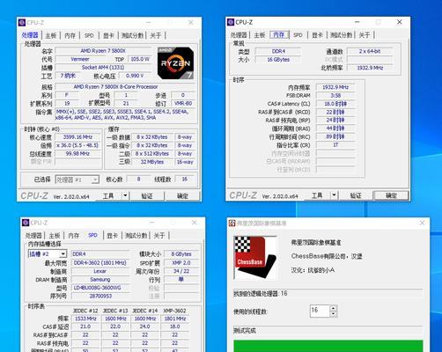Click the ChessBase Fritz logo image
Viewport: 442px width, 352px height.
pyautogui.click(x=255, y=258)
